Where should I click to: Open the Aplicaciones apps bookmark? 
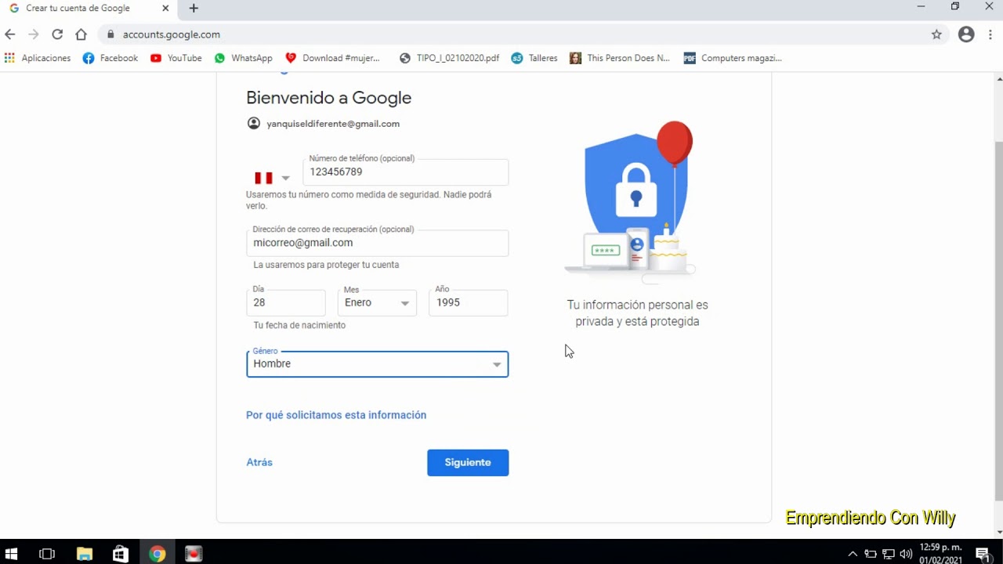tap(38, 58)
